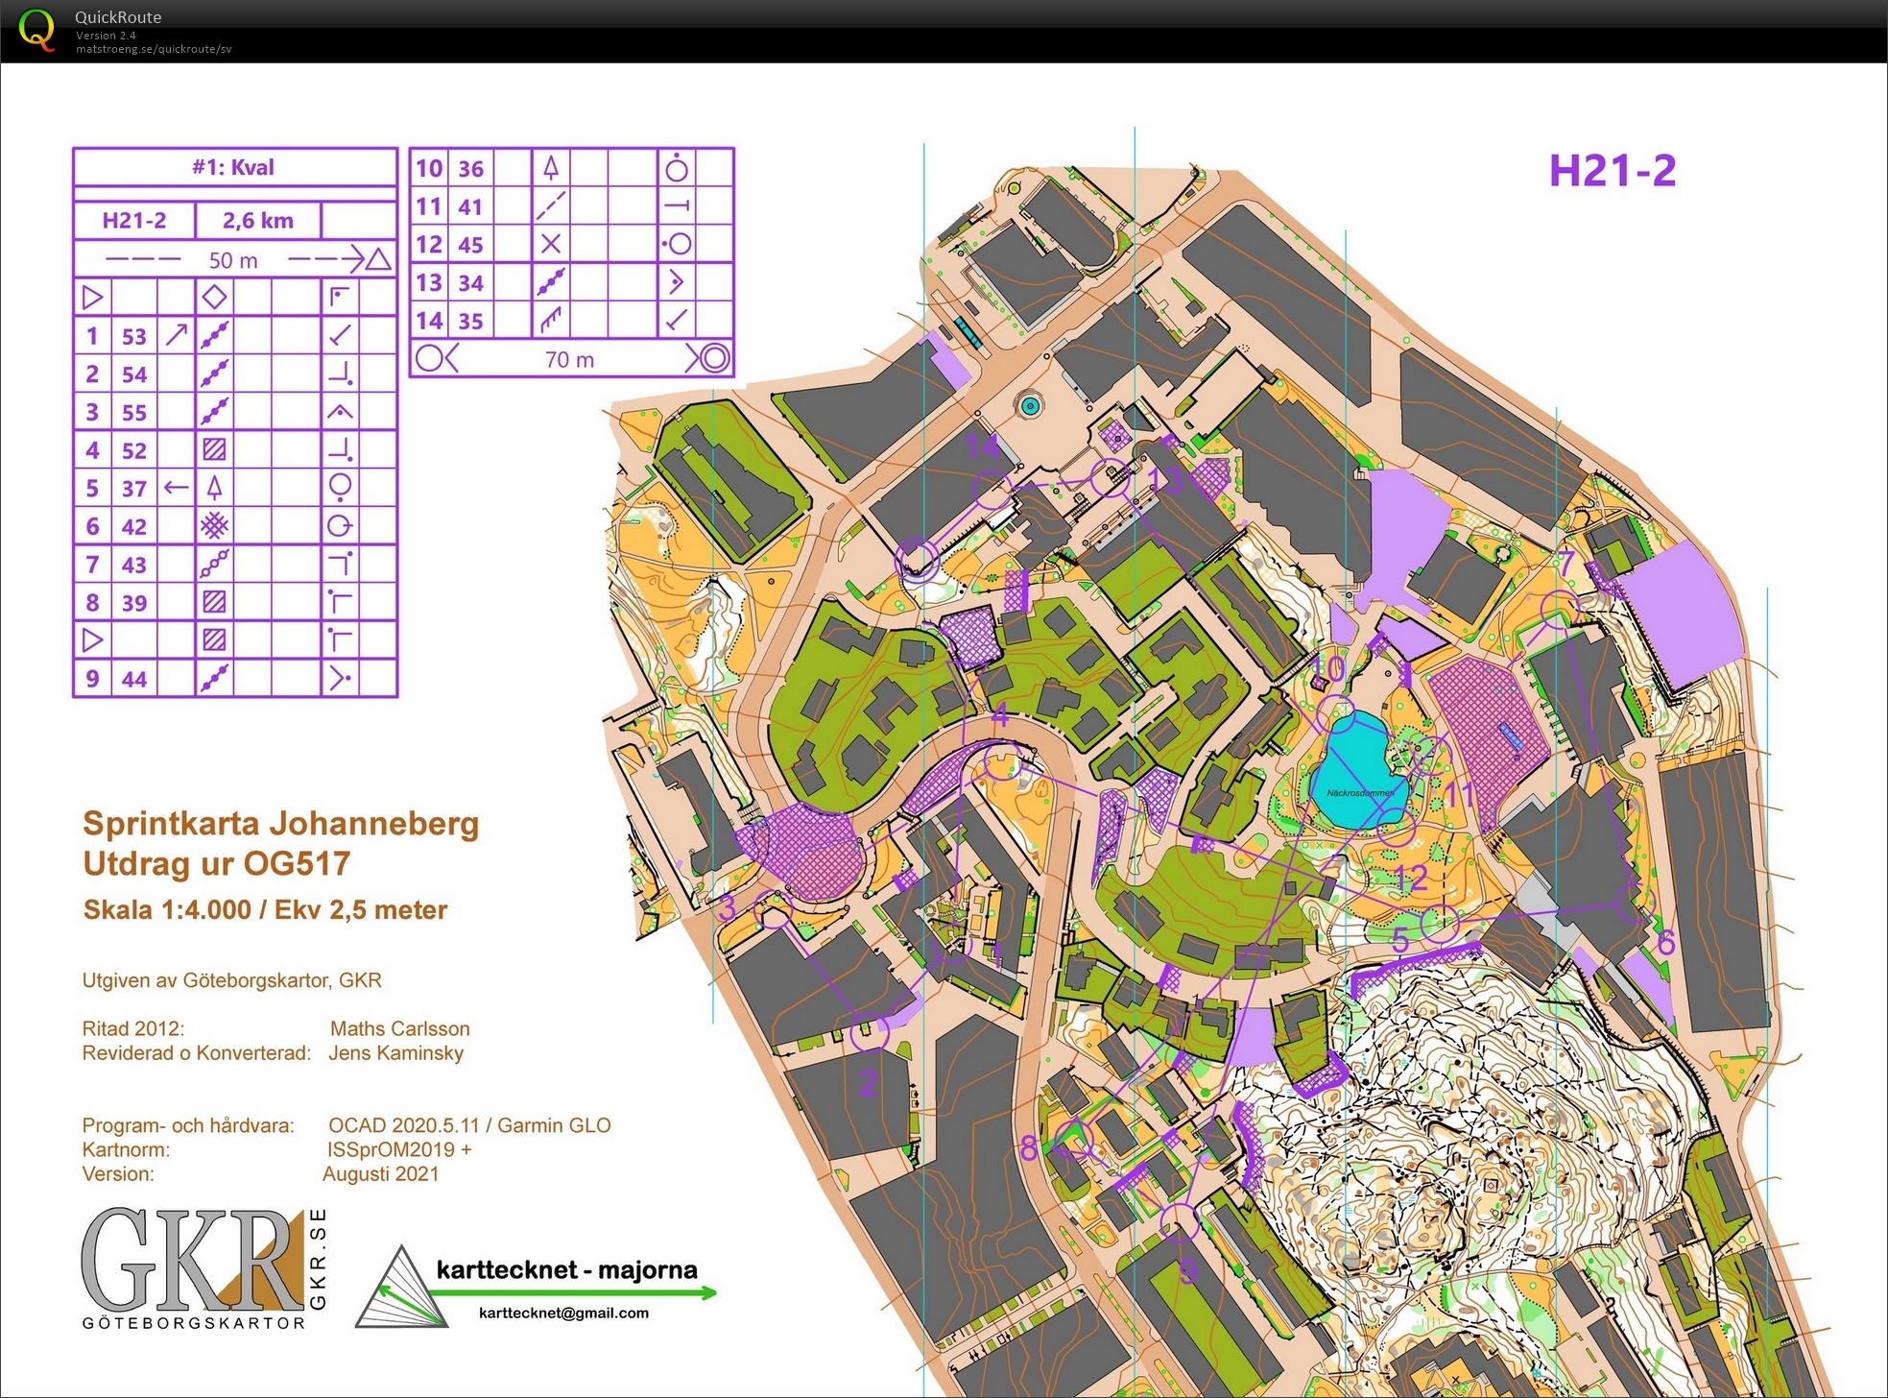Click the stairway symbol in row 14 (35)
Viewport: 1888px width, 1398px height.
coord(551,320)
